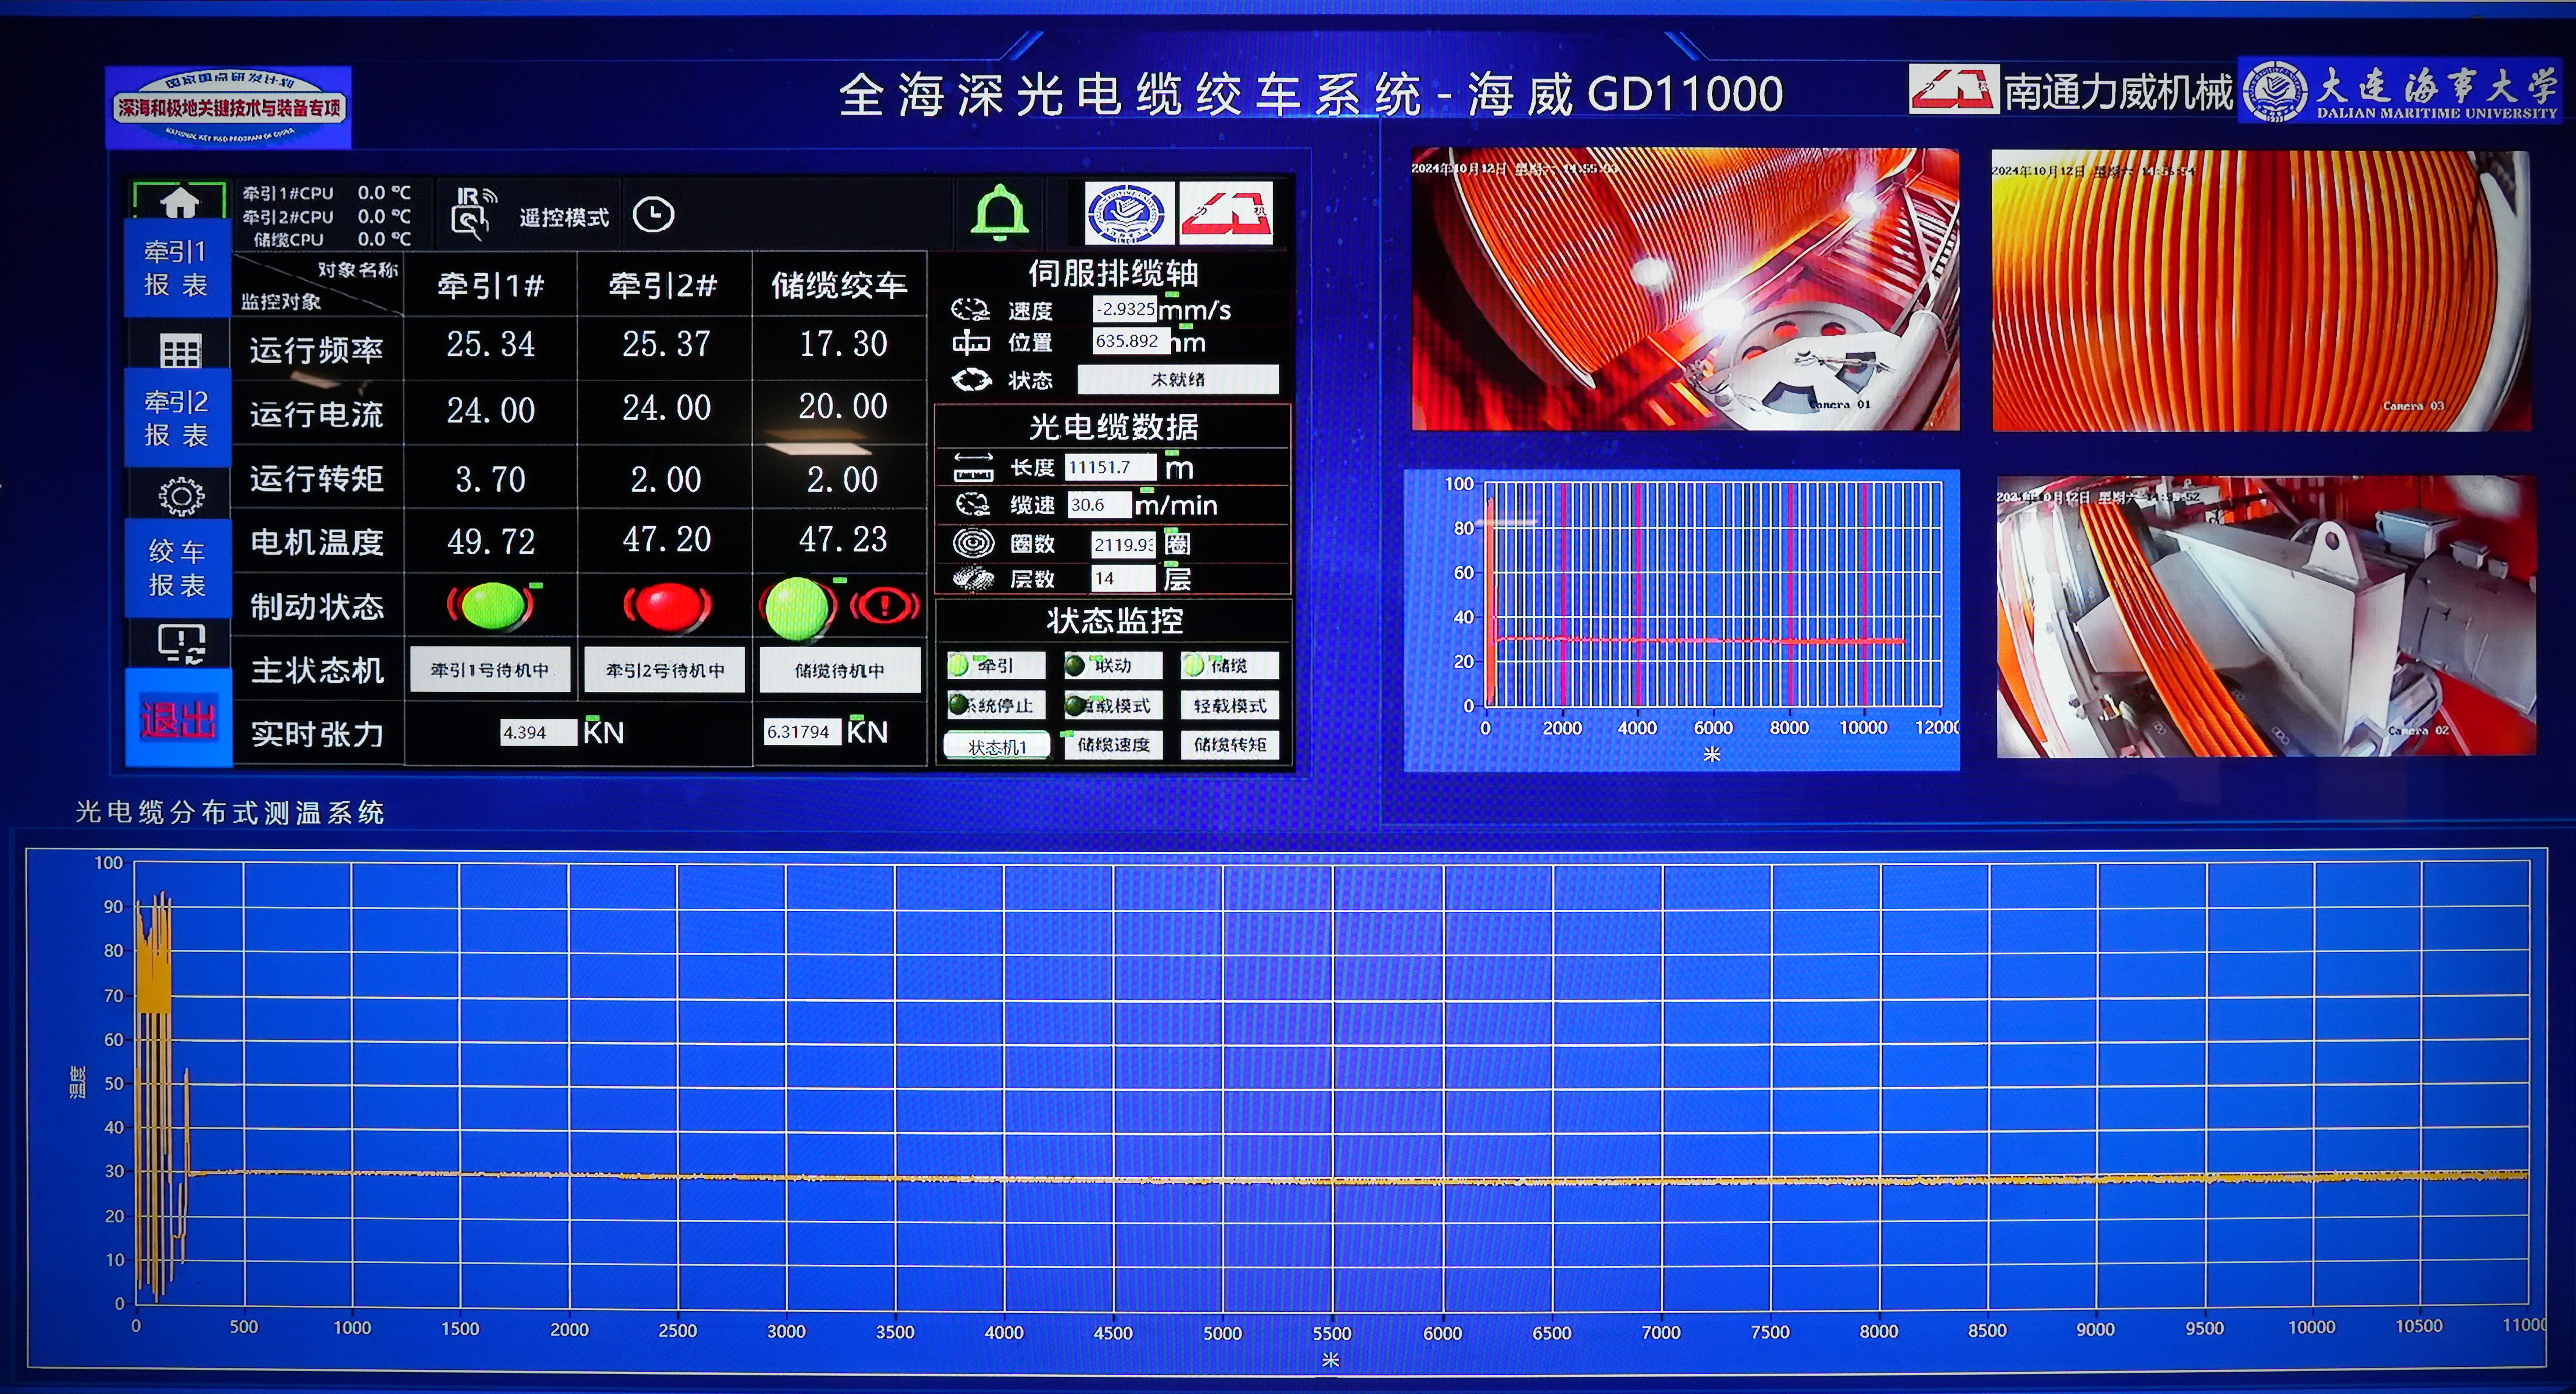This screenshot has width=2576, height=1394.
Task: Click the 状态机1 button
Action: 997,746
